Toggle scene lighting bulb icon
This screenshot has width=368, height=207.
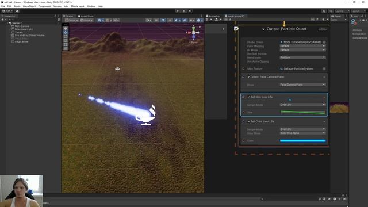click(x=163, y=20)
